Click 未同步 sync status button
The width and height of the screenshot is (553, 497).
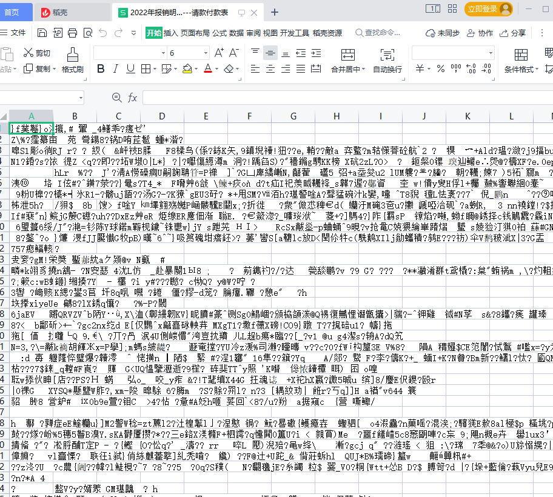pos(443,33)
